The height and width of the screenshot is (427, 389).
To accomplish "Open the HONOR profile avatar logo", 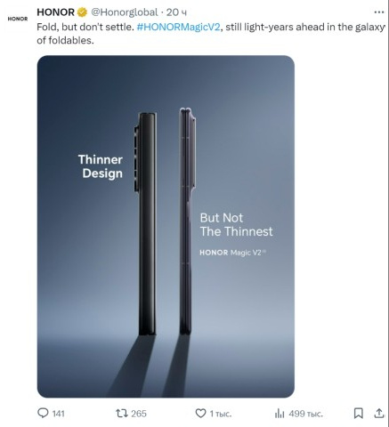I will 18,19.
